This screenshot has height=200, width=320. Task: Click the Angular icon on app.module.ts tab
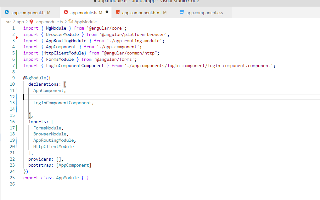tap(66, 12)
